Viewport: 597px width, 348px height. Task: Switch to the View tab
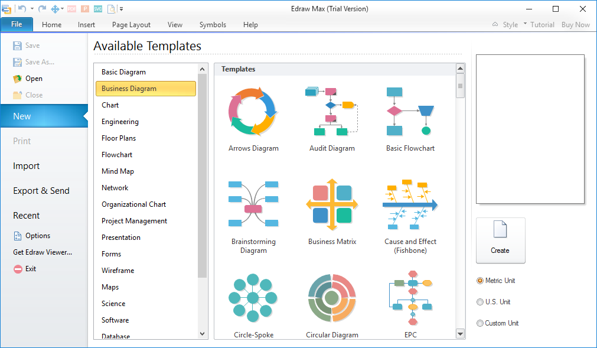pyautogui.click(x=175, y=25)
